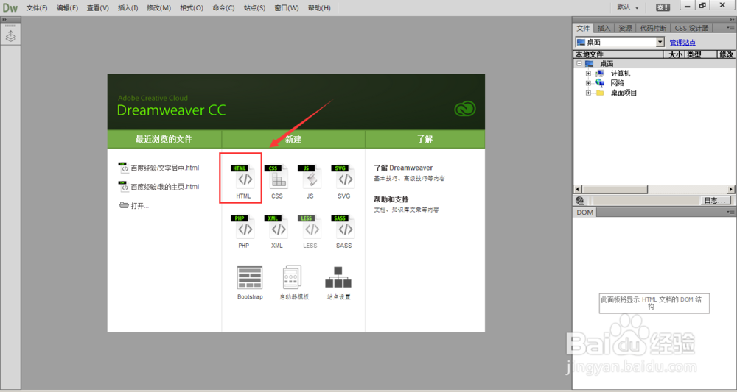Open recent file 我的主页.html

click(x=159, y=187)
